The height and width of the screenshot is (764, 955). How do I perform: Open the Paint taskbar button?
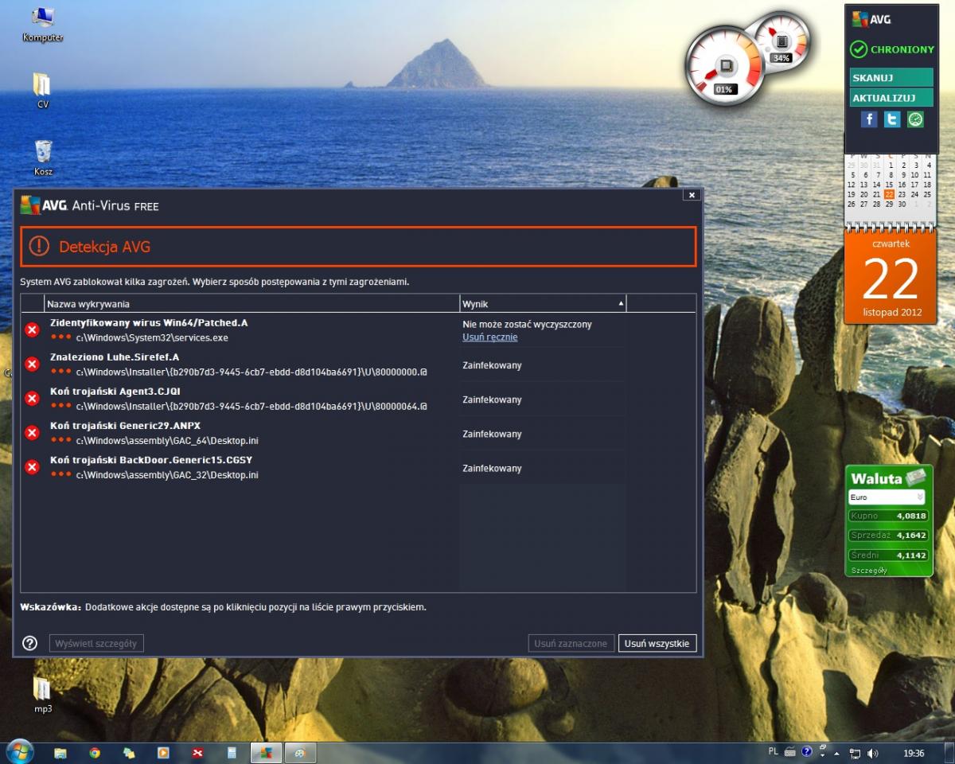[x=300, y=753]
